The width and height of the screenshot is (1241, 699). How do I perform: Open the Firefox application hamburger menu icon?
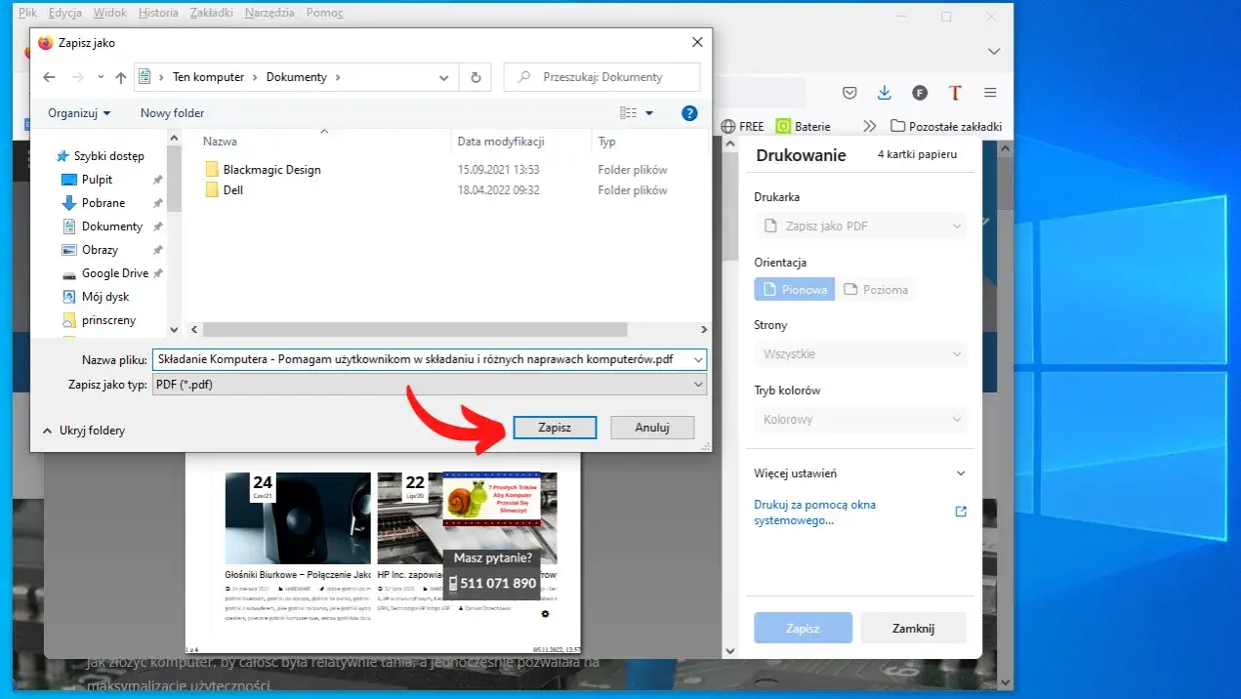pos(990,92)
